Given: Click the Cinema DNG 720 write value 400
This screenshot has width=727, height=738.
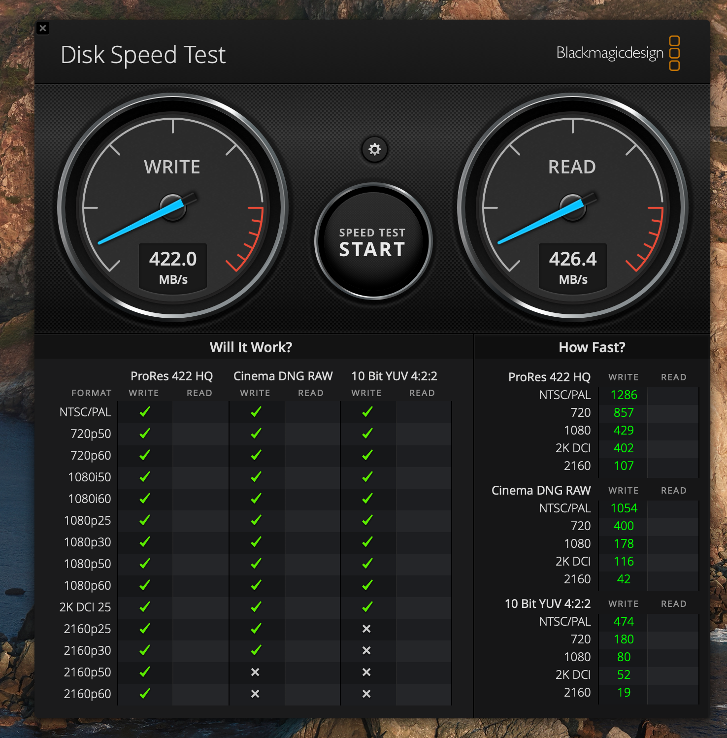Looking at the screenshot, I should click(624, 526).
